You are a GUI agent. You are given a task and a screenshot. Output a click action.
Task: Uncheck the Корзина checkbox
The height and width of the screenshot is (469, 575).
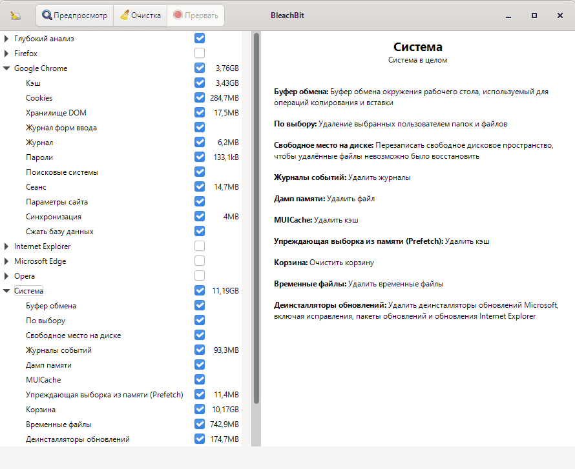tap(200, 410)
